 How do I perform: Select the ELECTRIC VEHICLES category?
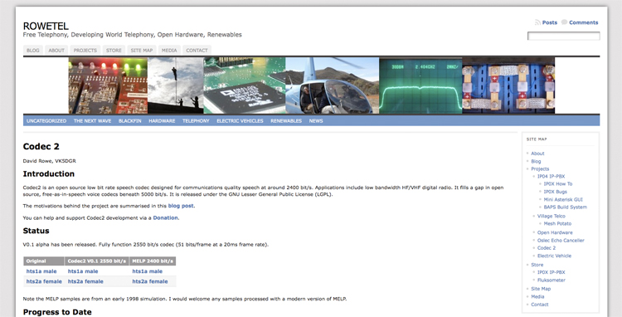(x=240, y=121)
